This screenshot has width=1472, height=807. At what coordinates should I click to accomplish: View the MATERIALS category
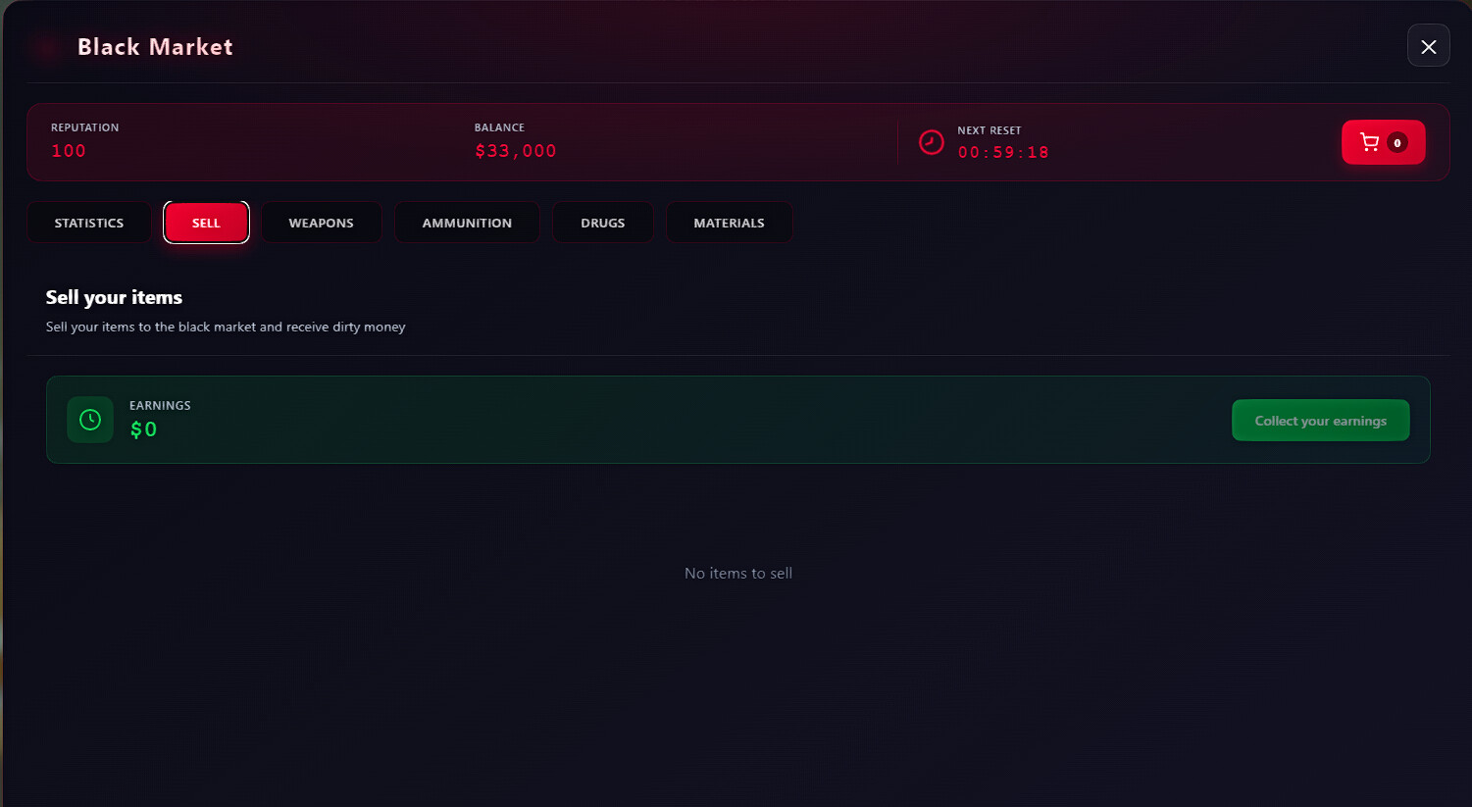(x=729, y=223)
